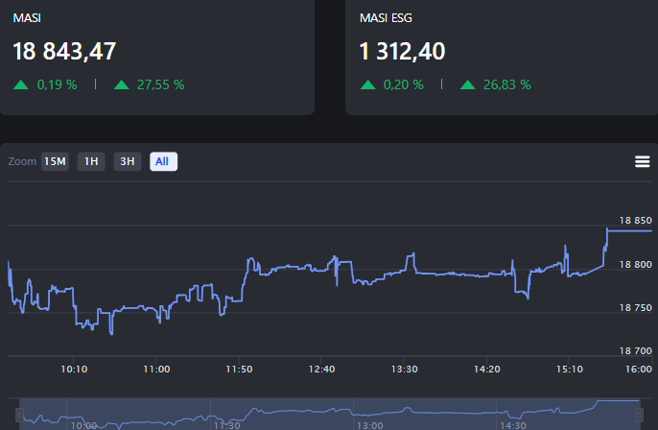This screenshot has height=430, width=658.
Task: Click the 27,55 % yearly change value
Action: click(160, 84)
